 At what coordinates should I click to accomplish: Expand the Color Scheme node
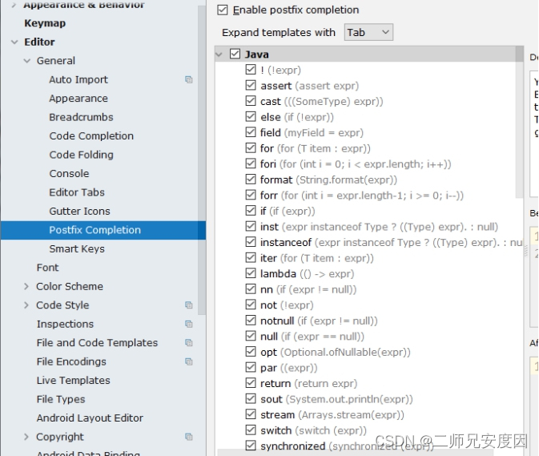click(x=26, y=286)
